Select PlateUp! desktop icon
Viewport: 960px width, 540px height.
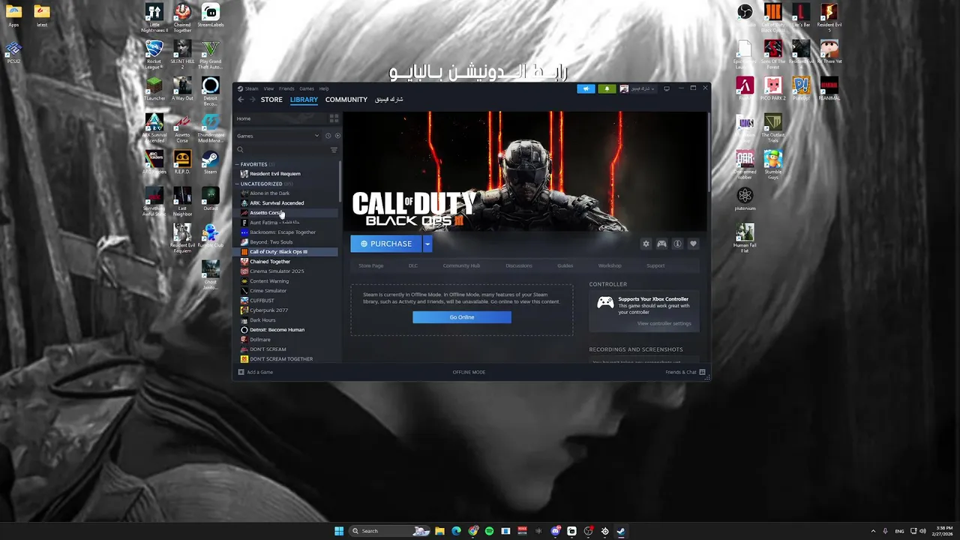(x=801, y=89)
